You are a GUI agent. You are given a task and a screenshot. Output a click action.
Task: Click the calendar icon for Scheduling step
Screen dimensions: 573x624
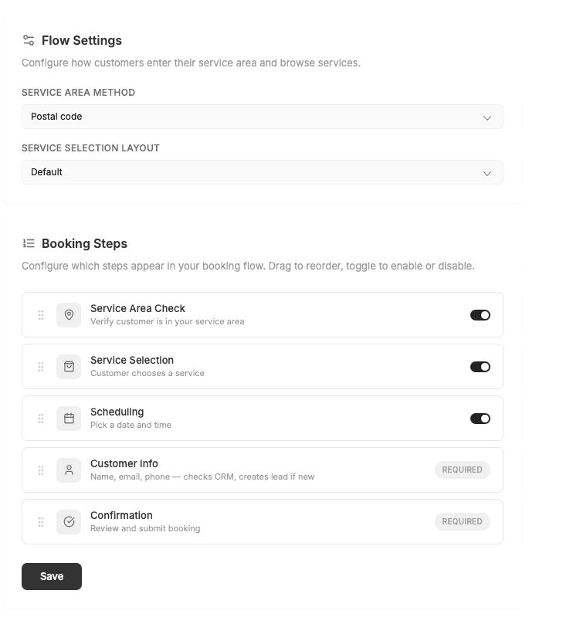point(69,418)
